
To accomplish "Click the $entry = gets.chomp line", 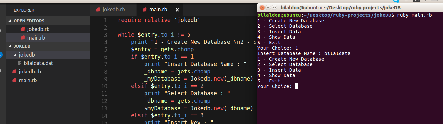I will 162,50.
